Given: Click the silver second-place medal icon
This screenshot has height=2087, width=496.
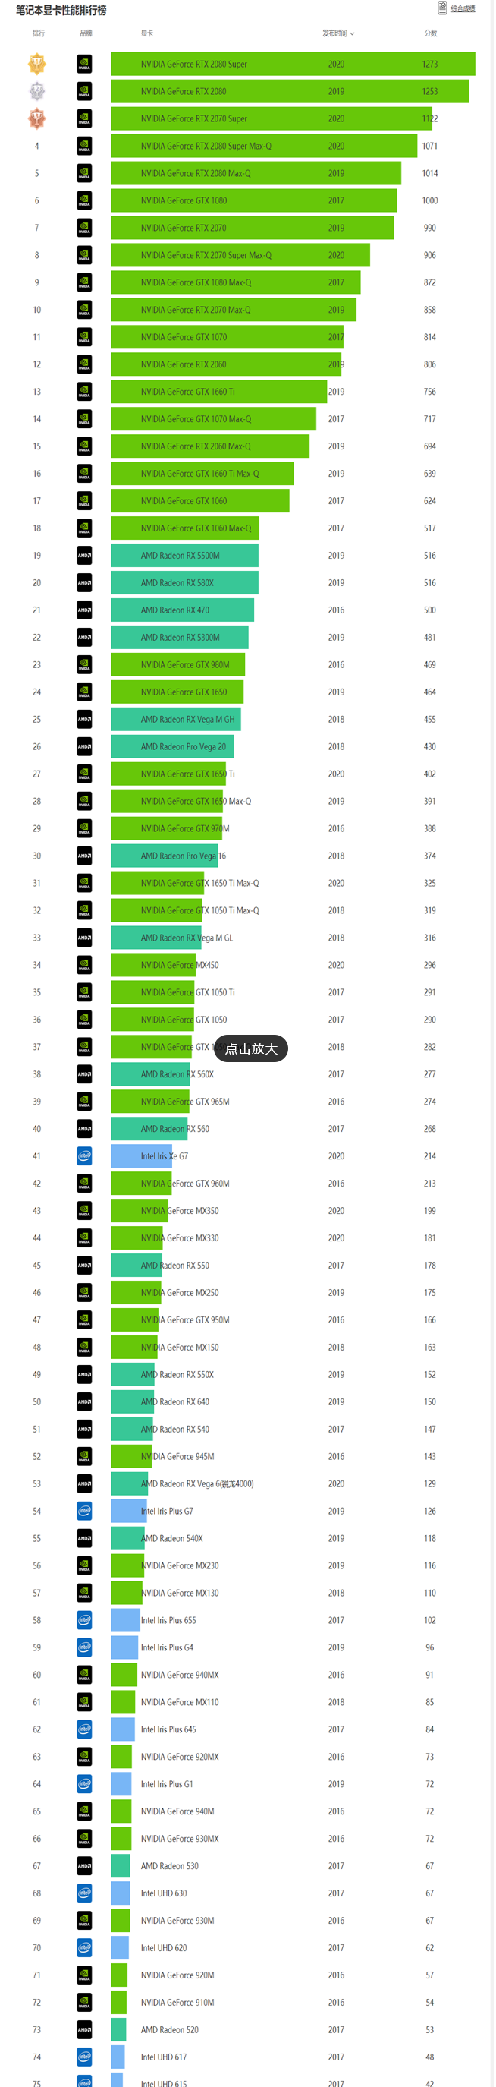Looking at the screenshot, I should 37,92.
